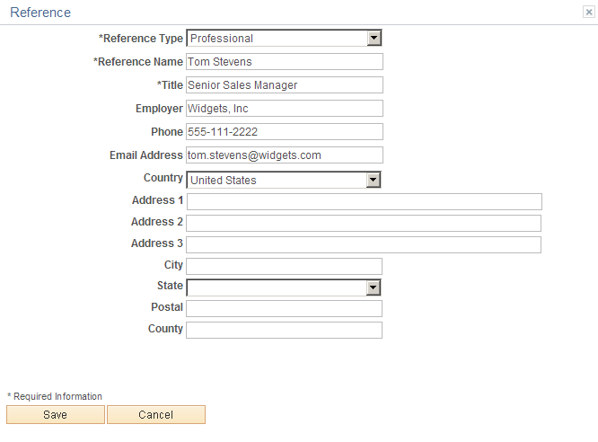Image resolution: width=598 pixels, height=442 pixels.
Task: Cancel the reference entry
Action: coord(156,414)
